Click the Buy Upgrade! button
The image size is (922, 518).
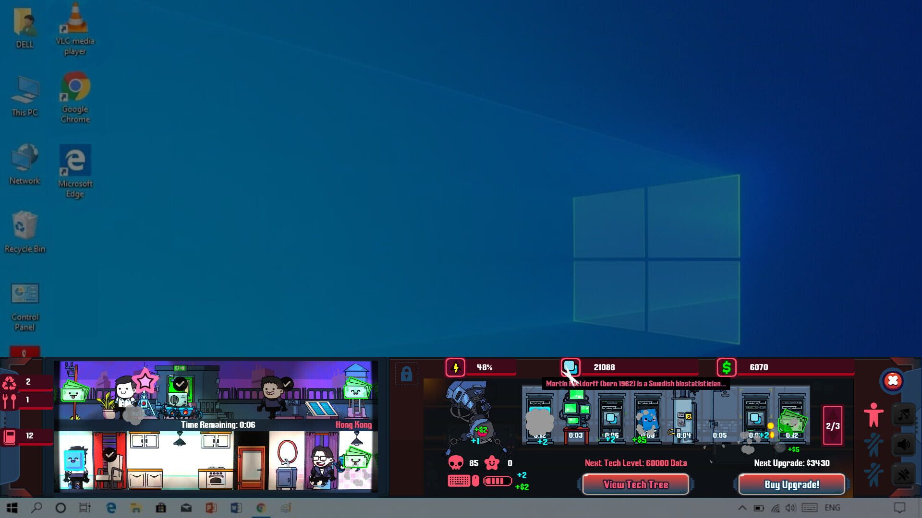[x=790, y=484]
